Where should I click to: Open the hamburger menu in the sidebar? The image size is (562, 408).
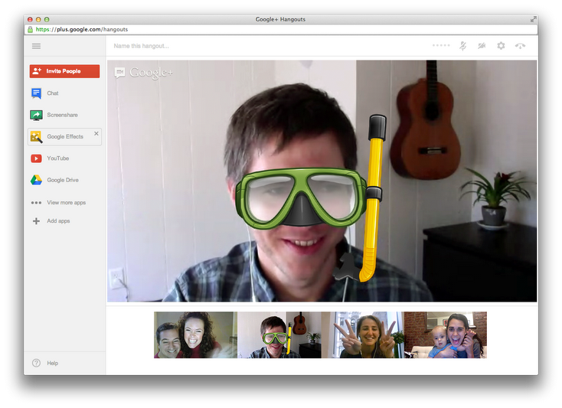coord(36,46)
